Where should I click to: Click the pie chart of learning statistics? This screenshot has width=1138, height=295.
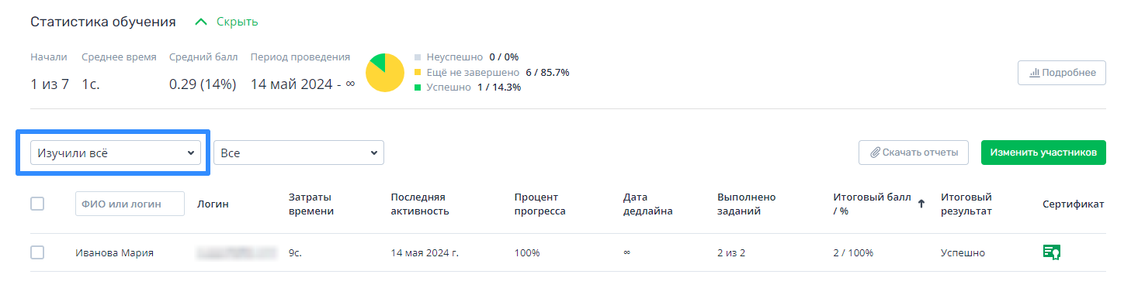click(x=385, y=73)
